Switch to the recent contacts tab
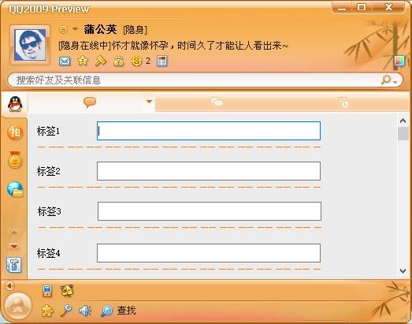The height and width of the screenshot is (324, 412). pos(343,102)
